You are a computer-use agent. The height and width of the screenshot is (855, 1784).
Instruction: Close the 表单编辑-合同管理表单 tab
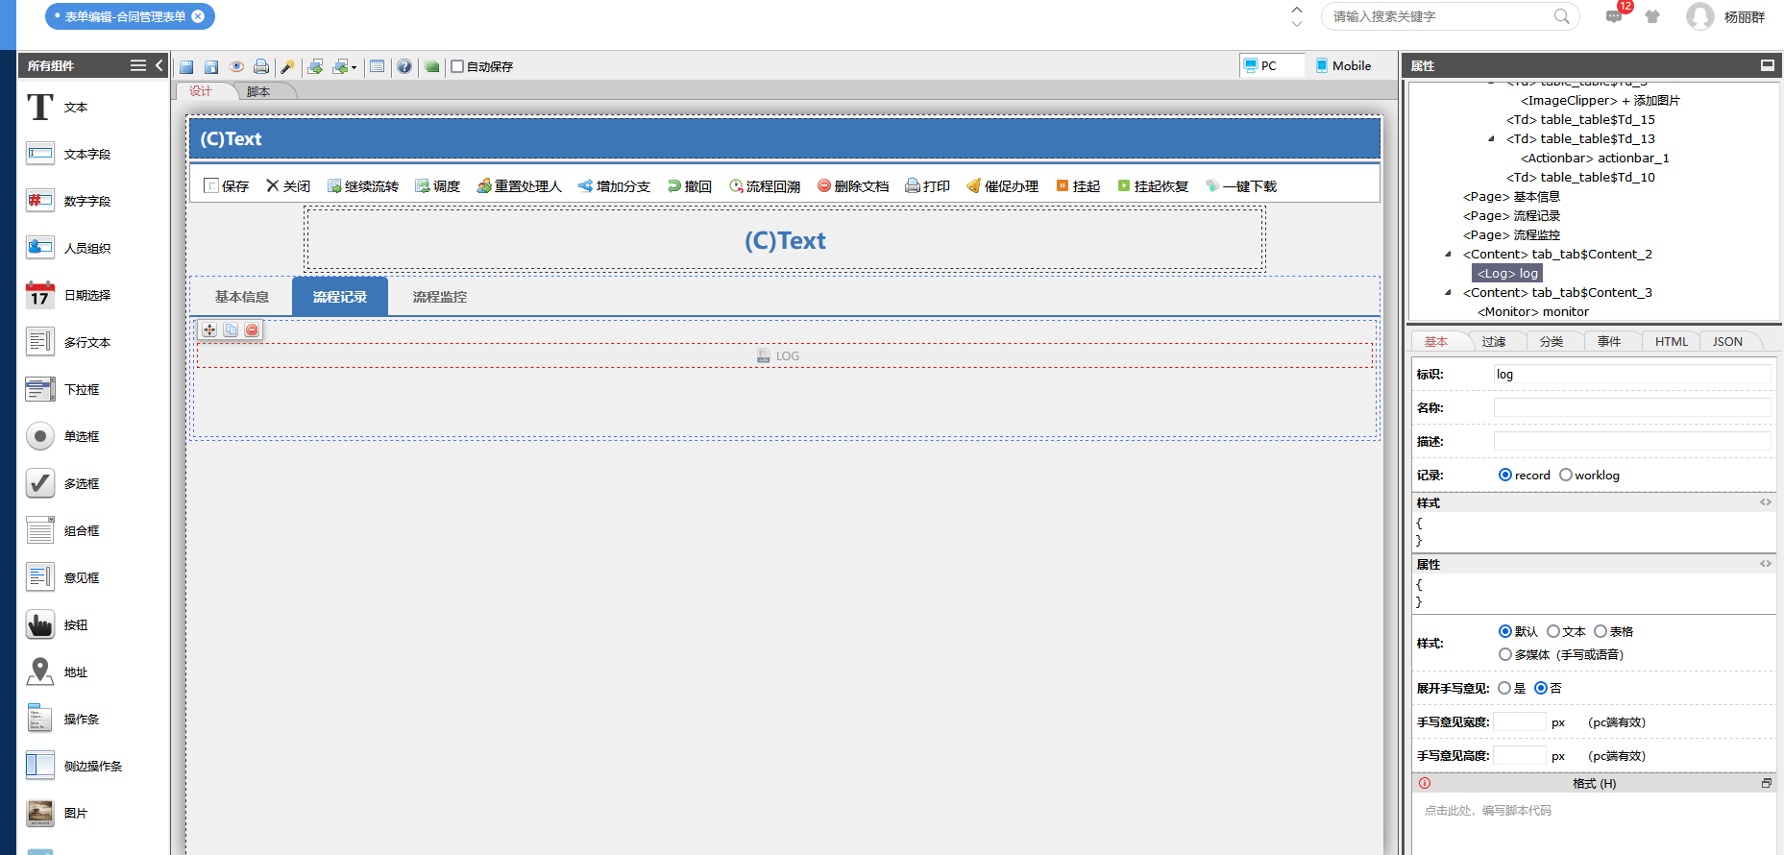point(198,16)
